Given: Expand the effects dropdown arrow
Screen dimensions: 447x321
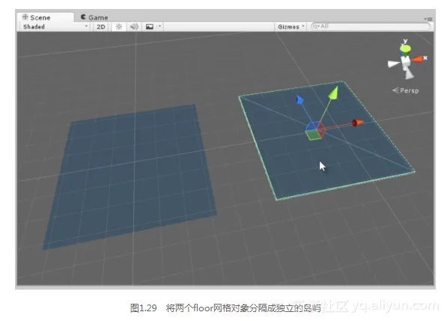Looking at the screenshot, I should (160, 26).
